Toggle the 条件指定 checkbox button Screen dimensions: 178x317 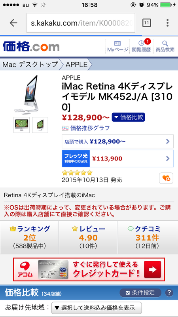click(x=140, y=292)
